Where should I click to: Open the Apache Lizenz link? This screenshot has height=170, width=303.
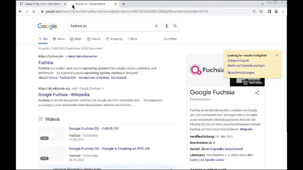[x=214, y=160]
